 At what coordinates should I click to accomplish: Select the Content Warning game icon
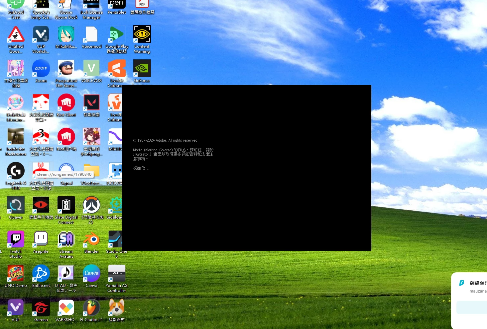click(142, 40)
